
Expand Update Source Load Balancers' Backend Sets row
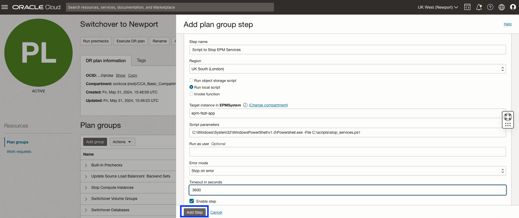[x=86, y=176]
